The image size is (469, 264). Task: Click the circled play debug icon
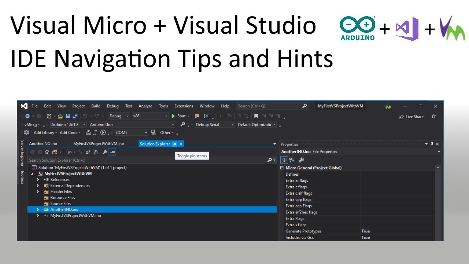coord(103,132)
